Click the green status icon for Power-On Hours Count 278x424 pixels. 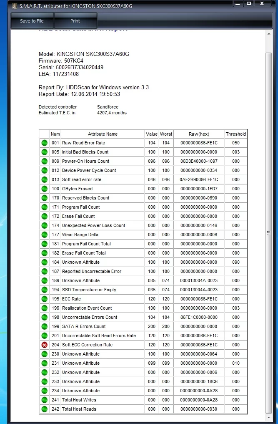coord(45,161)
